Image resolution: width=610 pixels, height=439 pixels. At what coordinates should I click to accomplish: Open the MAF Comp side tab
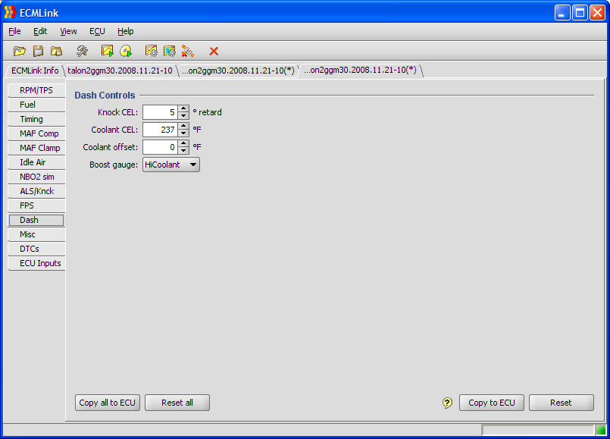click(x=39, y=133)
